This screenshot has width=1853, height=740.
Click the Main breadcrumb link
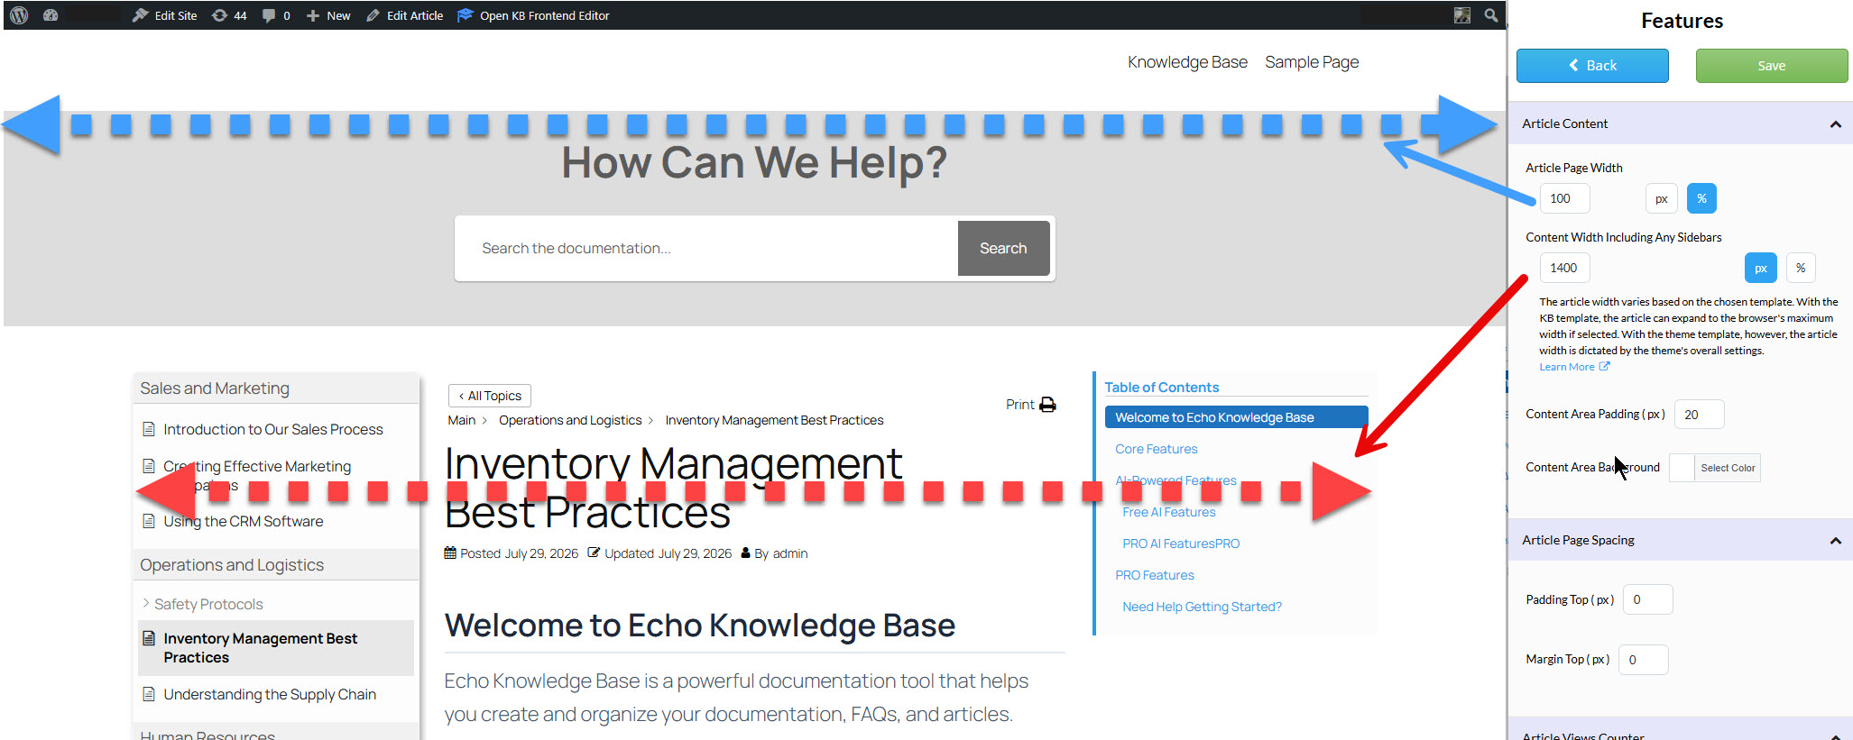click(x=461, y=420)
